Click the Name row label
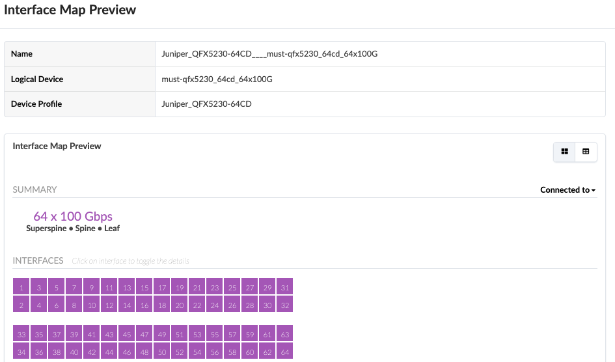615x362 pixels. pos(21,54)
